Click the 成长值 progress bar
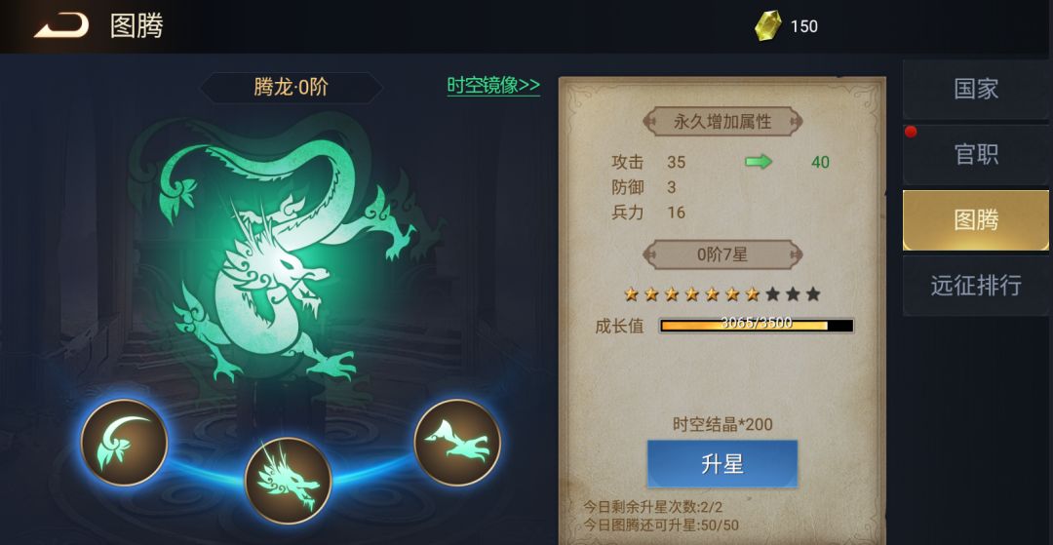The width and height of the screenshot is (1053, 545). click(x=757, y=326)
